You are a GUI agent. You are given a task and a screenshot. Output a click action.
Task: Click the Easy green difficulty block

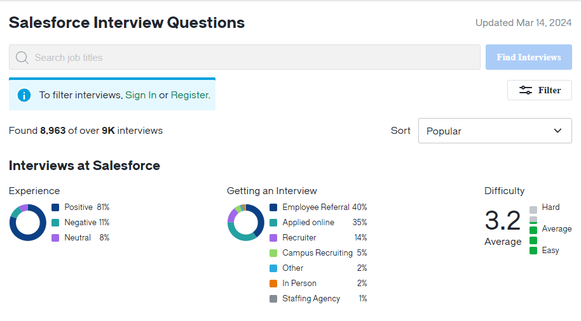point(533,251)
